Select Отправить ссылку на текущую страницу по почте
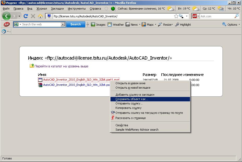This screenshot has width=242, height=162. 150,113
